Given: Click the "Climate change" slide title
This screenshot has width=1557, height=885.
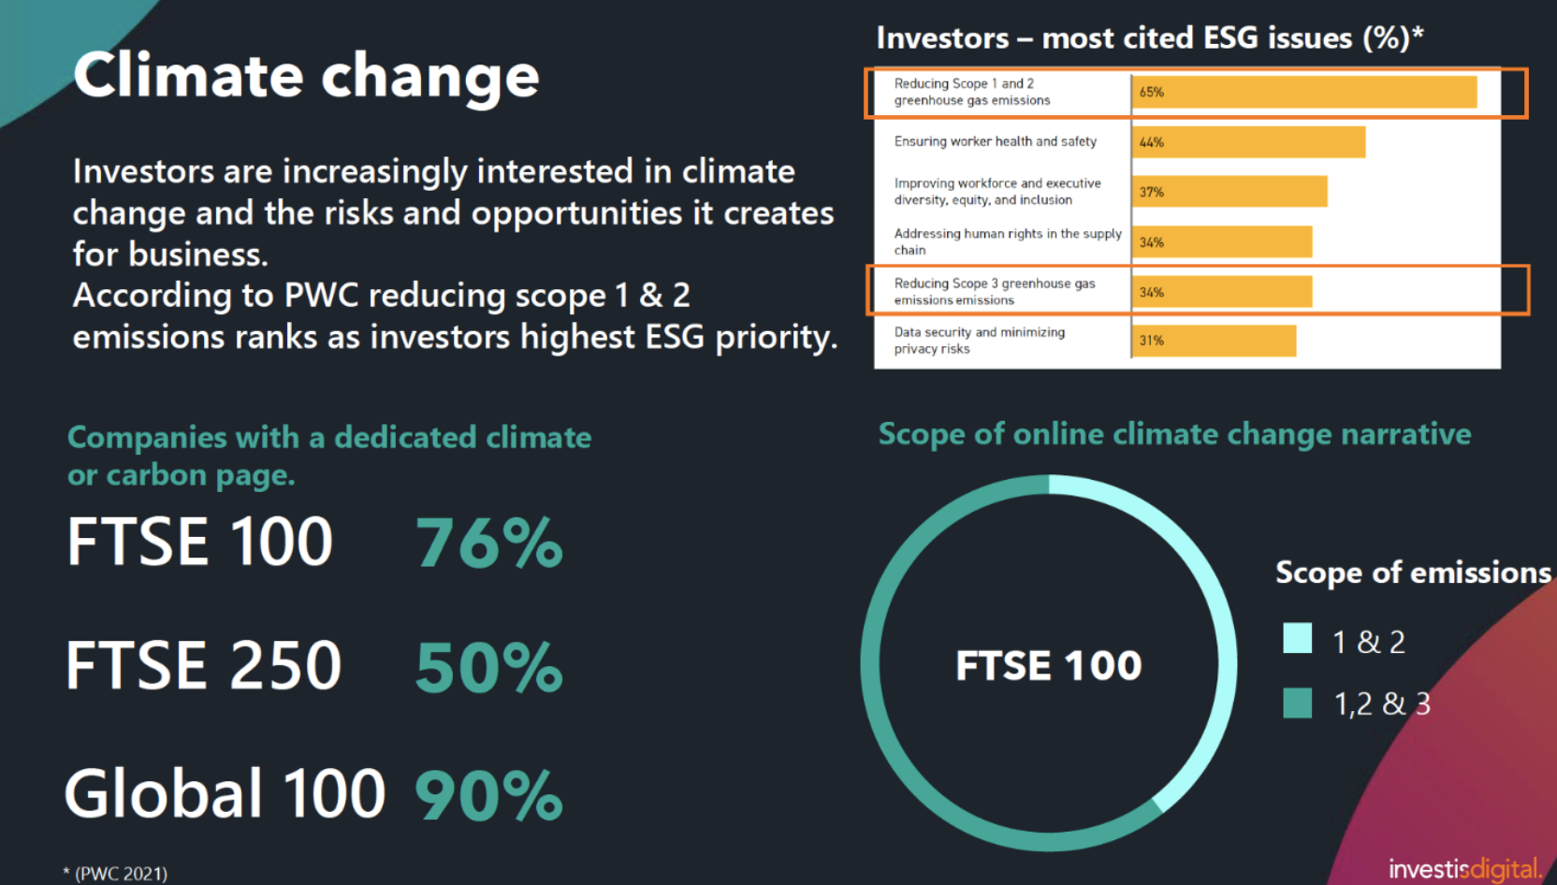Looking at the screenshot, I should click(306, 75).
